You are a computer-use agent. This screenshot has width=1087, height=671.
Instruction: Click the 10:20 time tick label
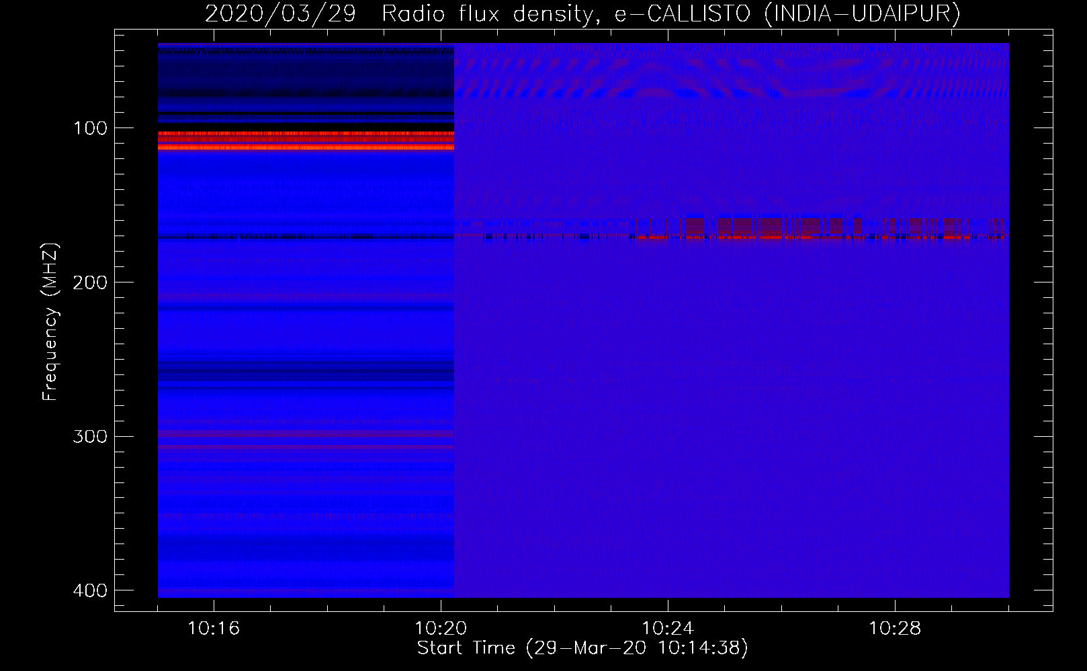441,629
